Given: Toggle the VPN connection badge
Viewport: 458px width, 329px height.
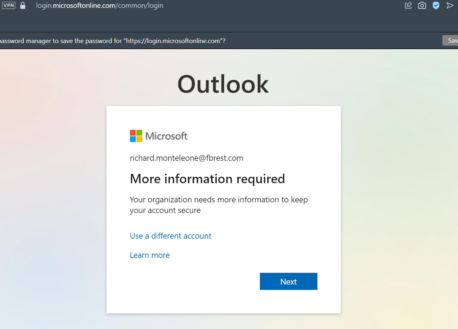Looking at the screenshot, I should [x=9, y=5].
